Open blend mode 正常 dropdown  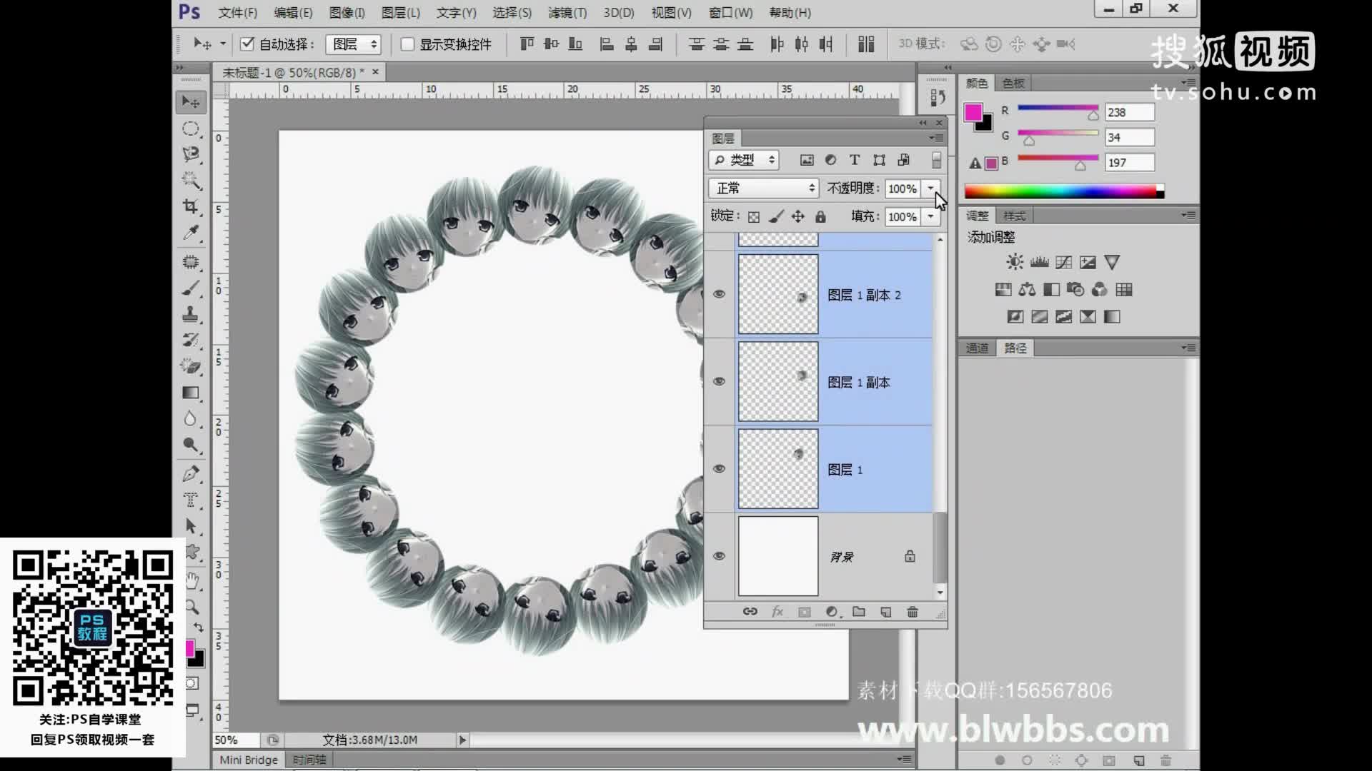[x=763, y=188]
